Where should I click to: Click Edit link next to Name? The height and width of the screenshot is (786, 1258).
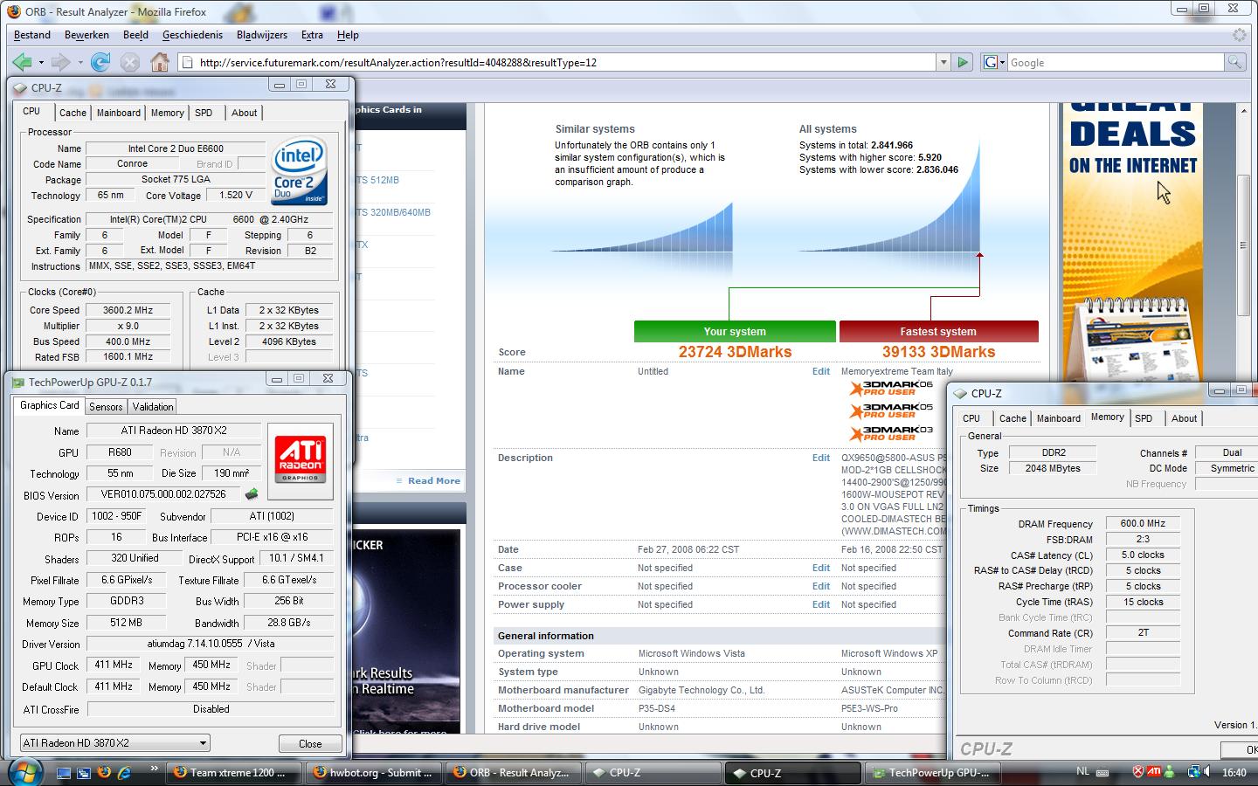tap(821, 371)
